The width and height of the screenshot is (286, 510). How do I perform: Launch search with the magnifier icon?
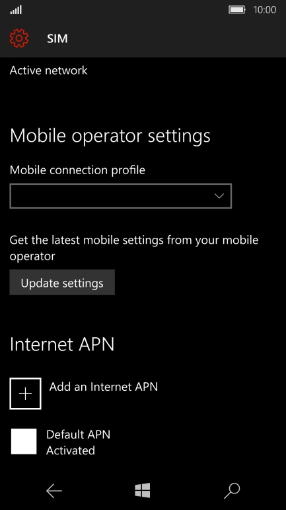pyautogui.click(x=232, y=491)
